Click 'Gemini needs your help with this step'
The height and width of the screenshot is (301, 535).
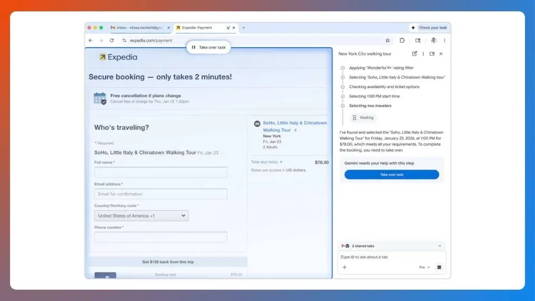click(x=379, y=163)
